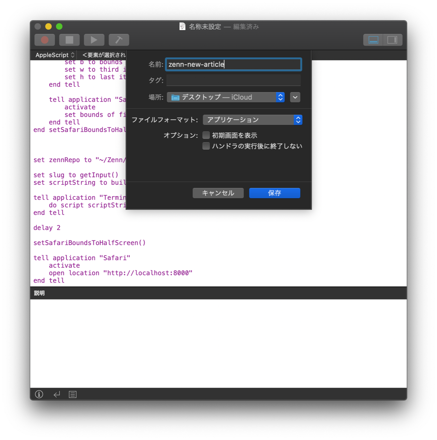The width and height of the screenshot is (437, 440).
Task: Click the 編集済み edited label in the title
Action: tap(246, 27)
